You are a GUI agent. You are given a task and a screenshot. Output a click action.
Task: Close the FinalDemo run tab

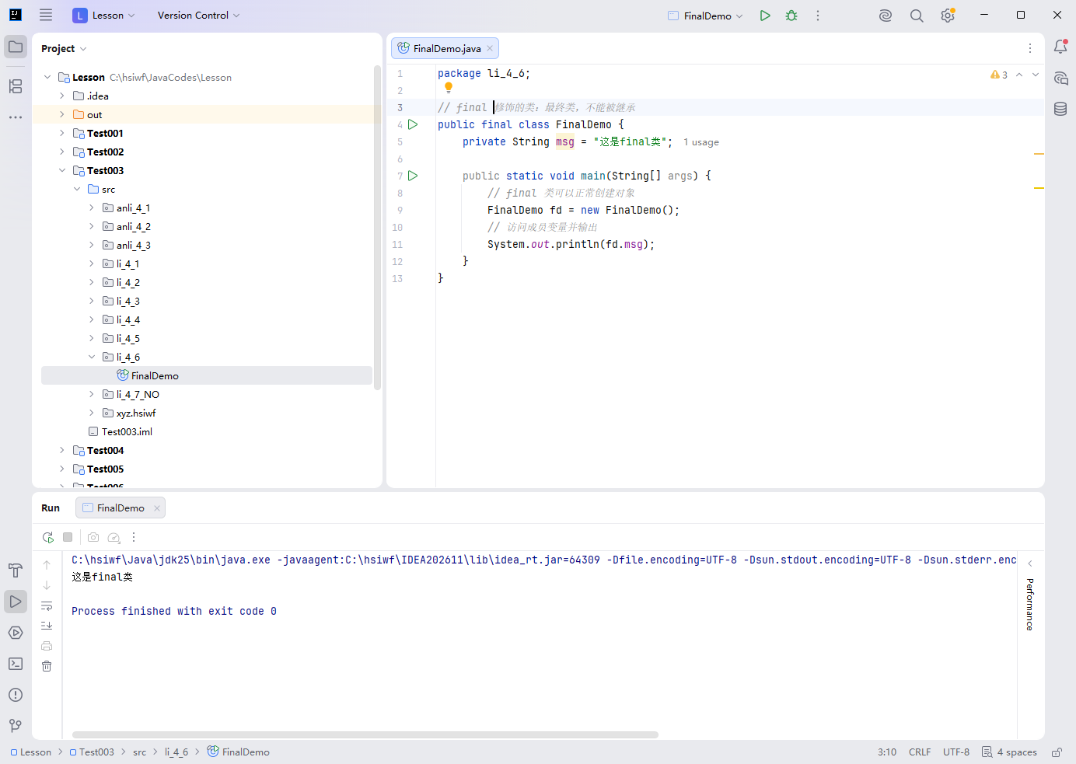click(157, 508)
